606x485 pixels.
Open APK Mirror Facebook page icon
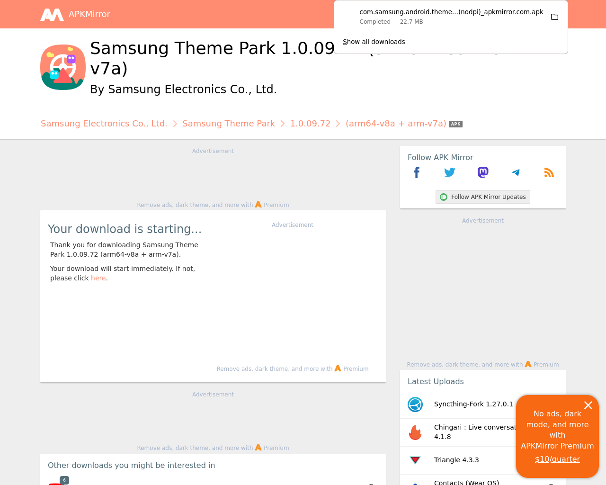point(417,172)
